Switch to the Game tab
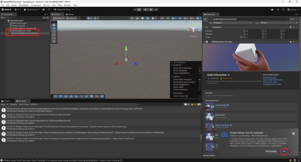The image size is (301, 162). click(x=69, y=14)
